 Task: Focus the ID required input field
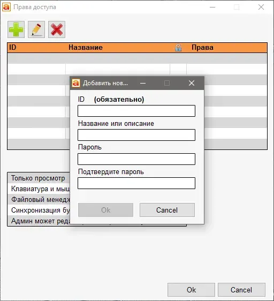136,111
